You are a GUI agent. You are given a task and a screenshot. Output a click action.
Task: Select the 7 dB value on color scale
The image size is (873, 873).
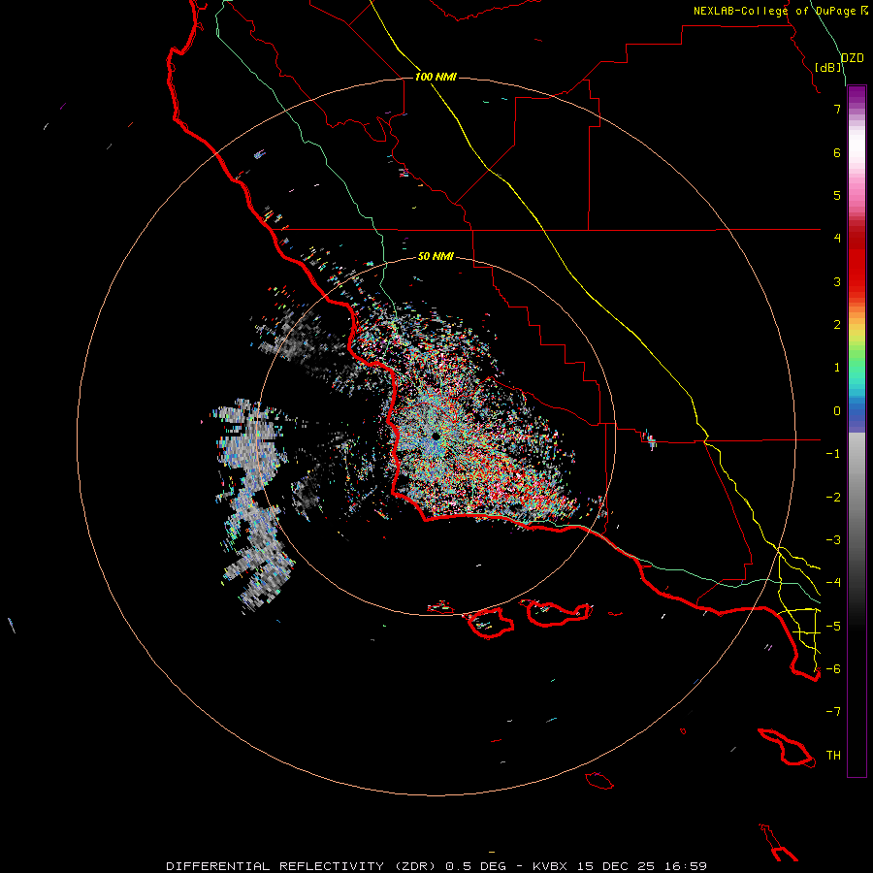837,109
